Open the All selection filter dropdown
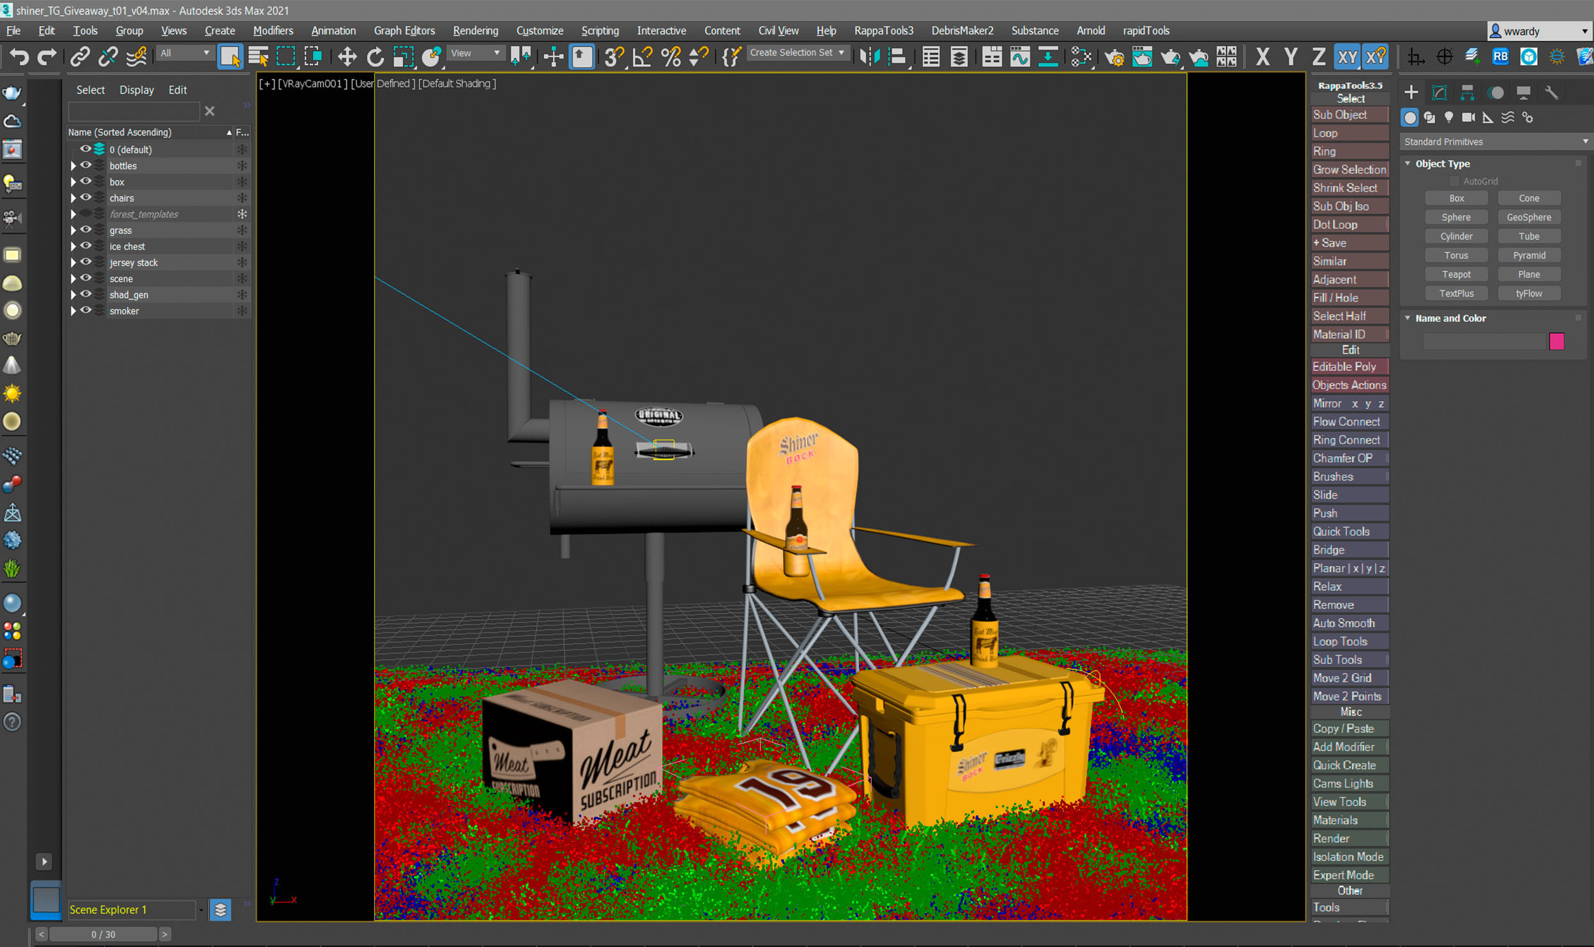The height and width of the screenshot is (947, 1594). tap(184, 53)
